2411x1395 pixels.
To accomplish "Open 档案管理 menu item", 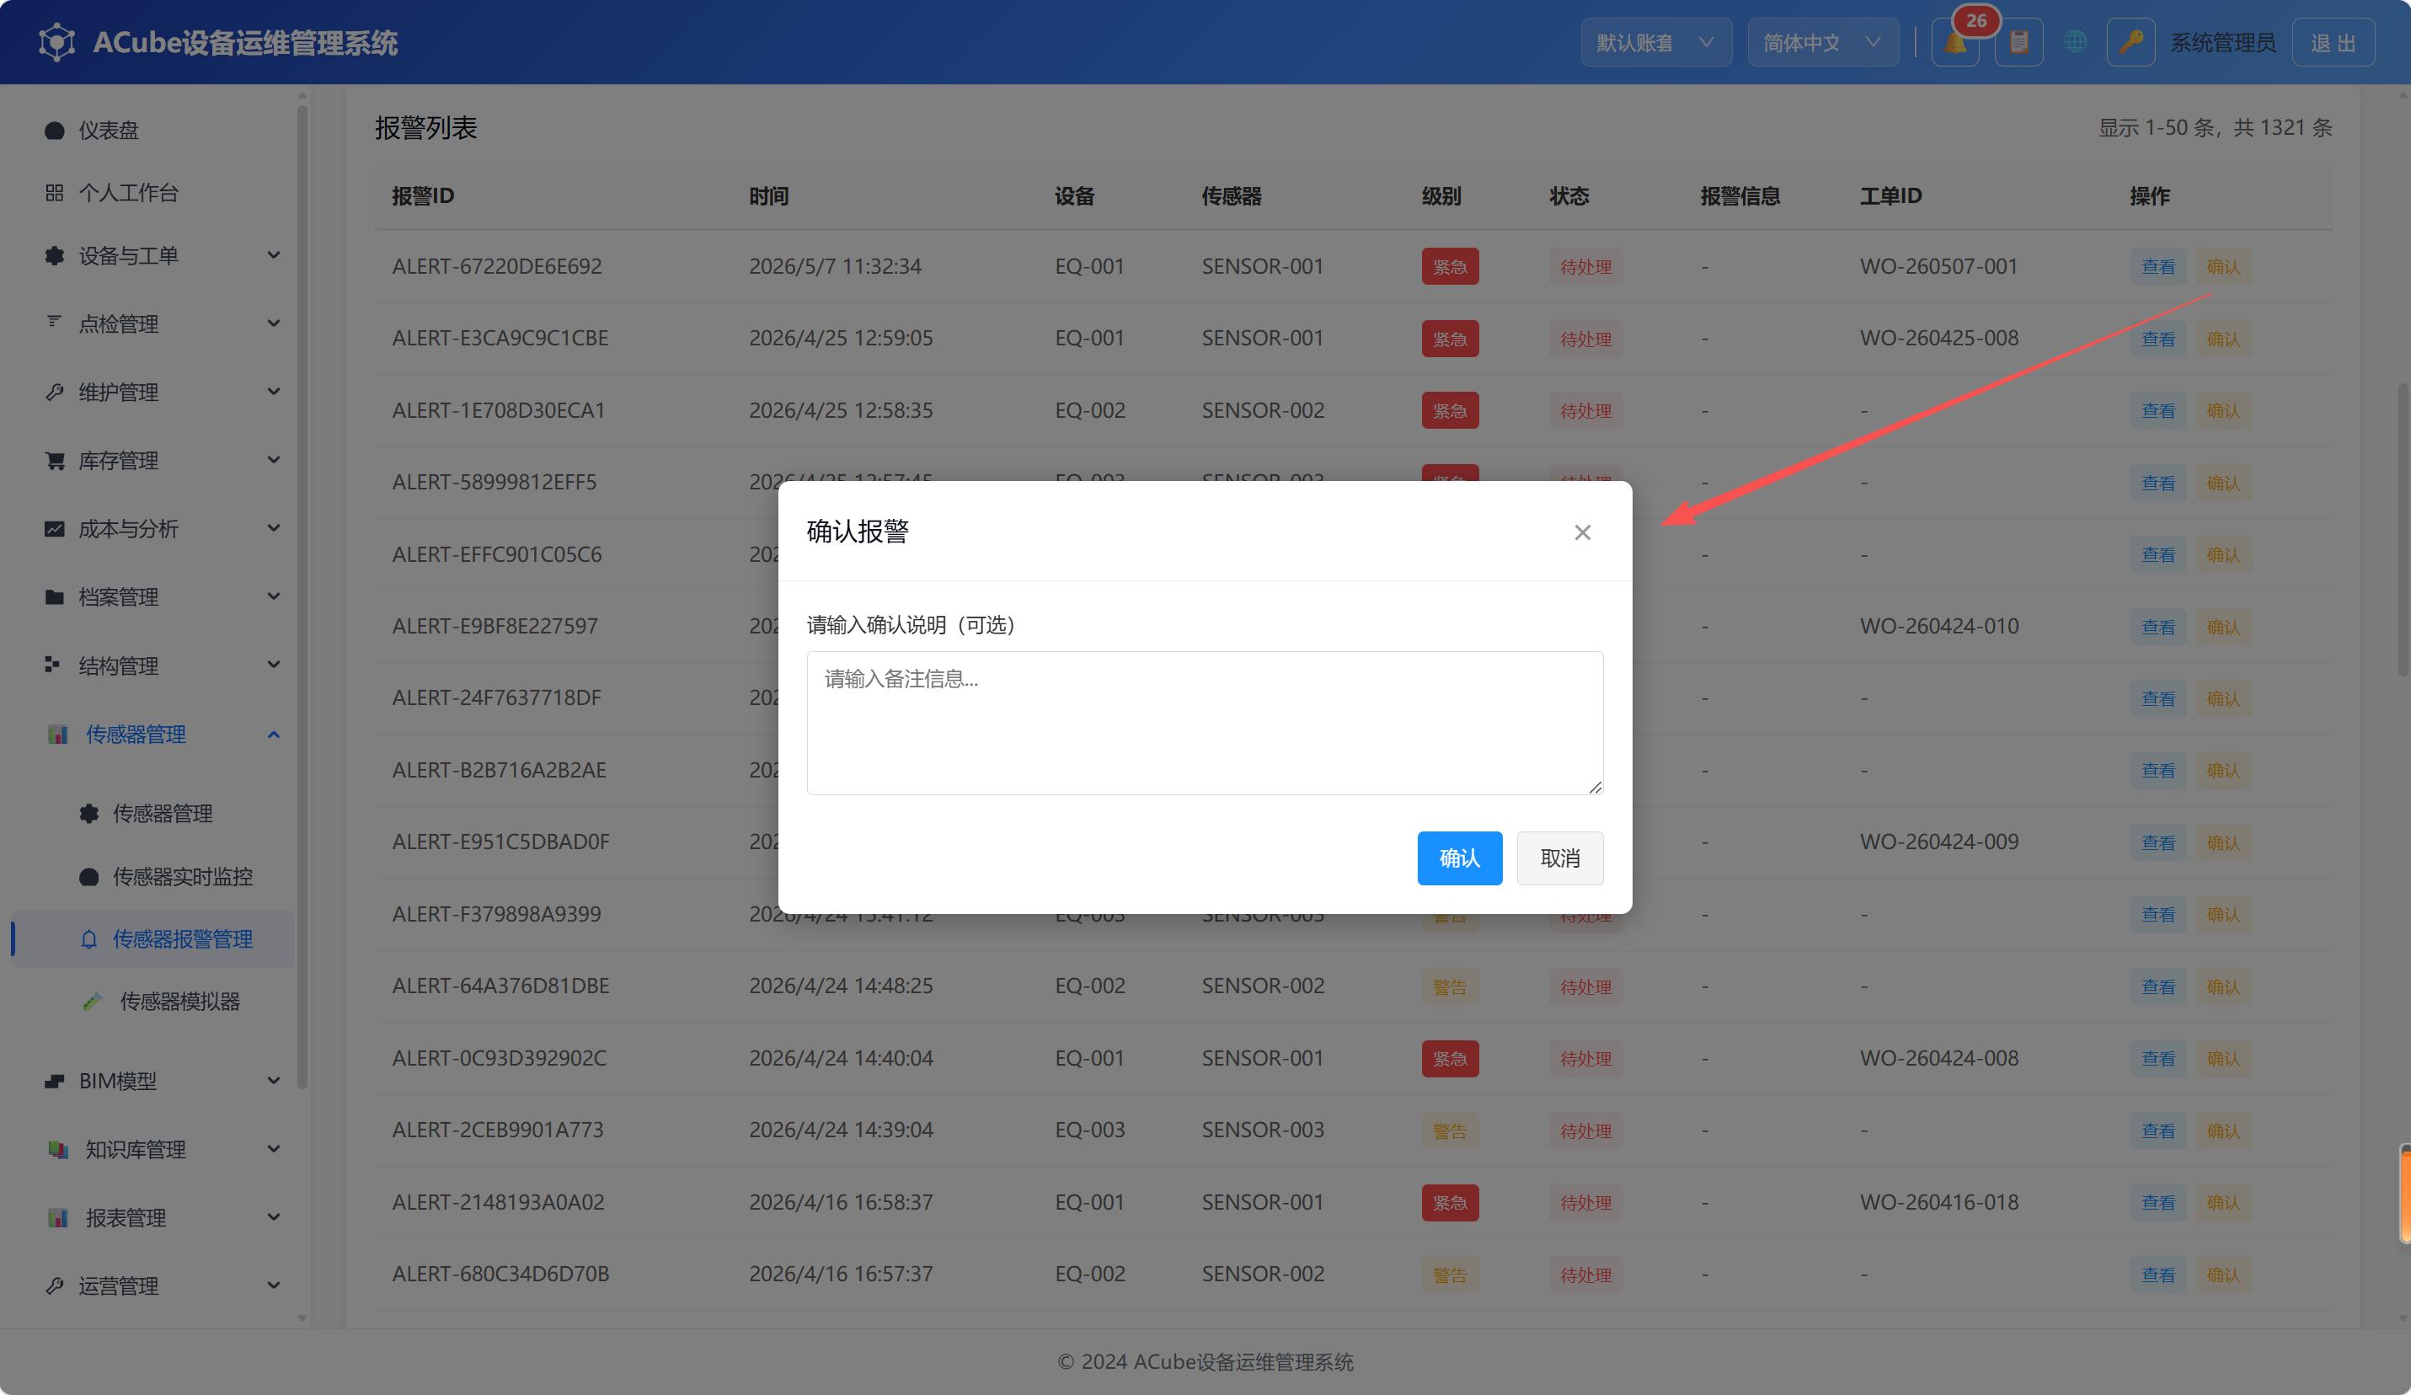I will pyautogui.click(x=153, y=597).
